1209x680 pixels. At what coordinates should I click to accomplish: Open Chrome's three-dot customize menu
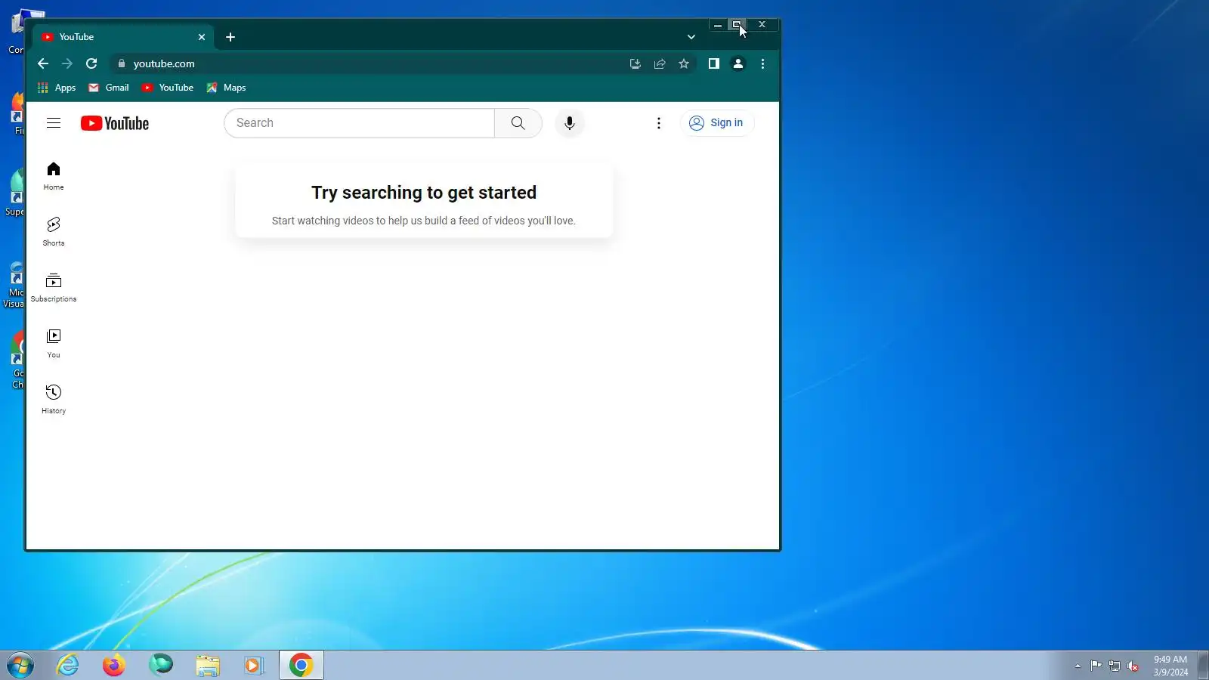pos(762,64)
